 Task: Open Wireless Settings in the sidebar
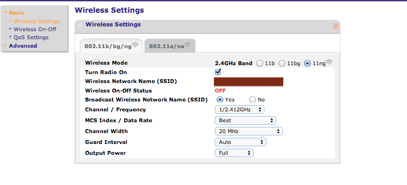point(37,21)
